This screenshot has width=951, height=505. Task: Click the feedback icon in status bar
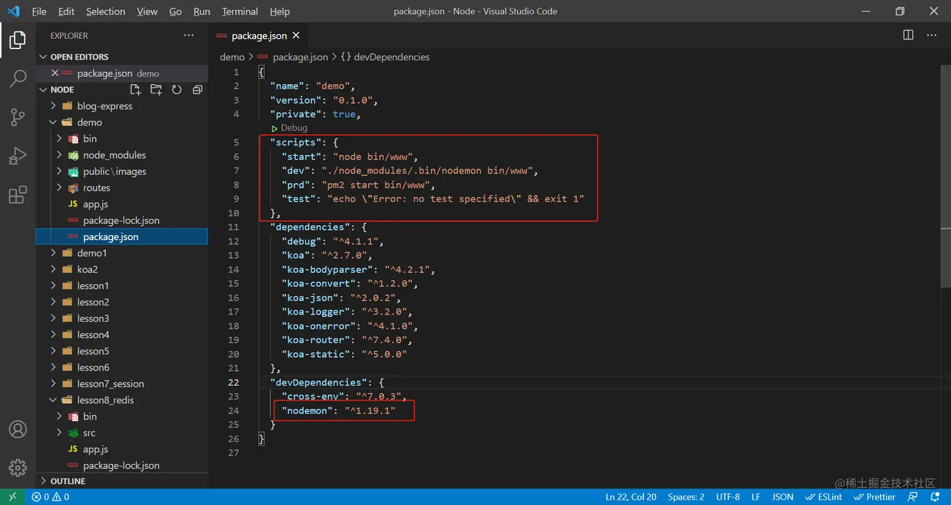tap(913, 497)
